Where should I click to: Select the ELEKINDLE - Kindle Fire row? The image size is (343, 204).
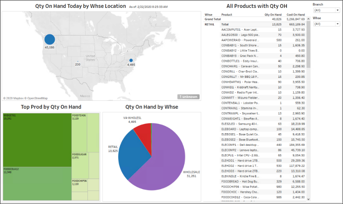click(x=263, y=176)
